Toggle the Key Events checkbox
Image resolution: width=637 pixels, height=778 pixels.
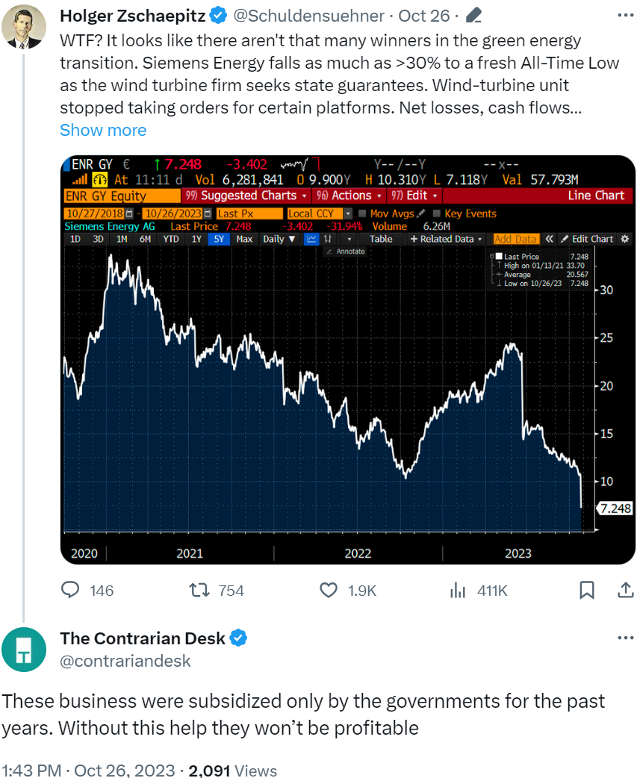pyautogui.click(x=437, y=214)
